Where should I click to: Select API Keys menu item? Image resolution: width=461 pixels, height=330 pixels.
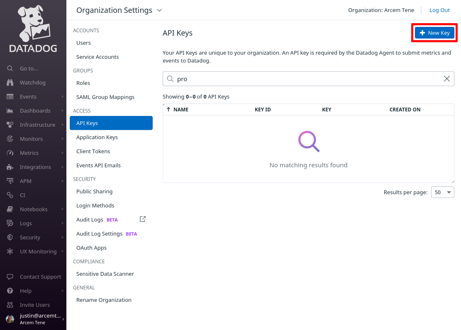[111, 123]
